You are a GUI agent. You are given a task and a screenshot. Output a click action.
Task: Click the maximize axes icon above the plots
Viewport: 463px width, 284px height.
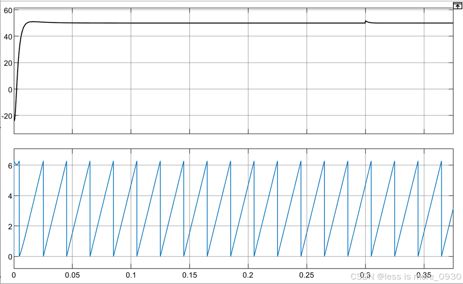pyautogui.click(x=457, y=6)
